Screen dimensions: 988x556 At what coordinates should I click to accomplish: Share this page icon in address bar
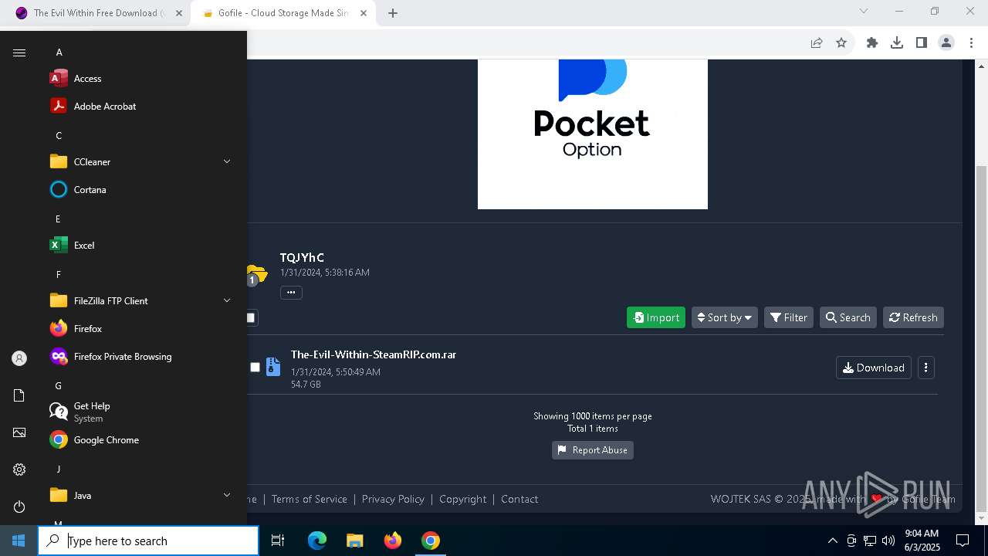click(817, 42)
